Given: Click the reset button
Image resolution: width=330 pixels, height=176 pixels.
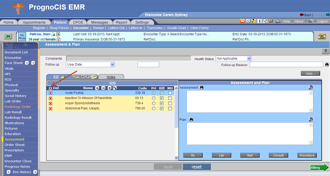Looking at the screenshot, I should (x=197, y=167).
